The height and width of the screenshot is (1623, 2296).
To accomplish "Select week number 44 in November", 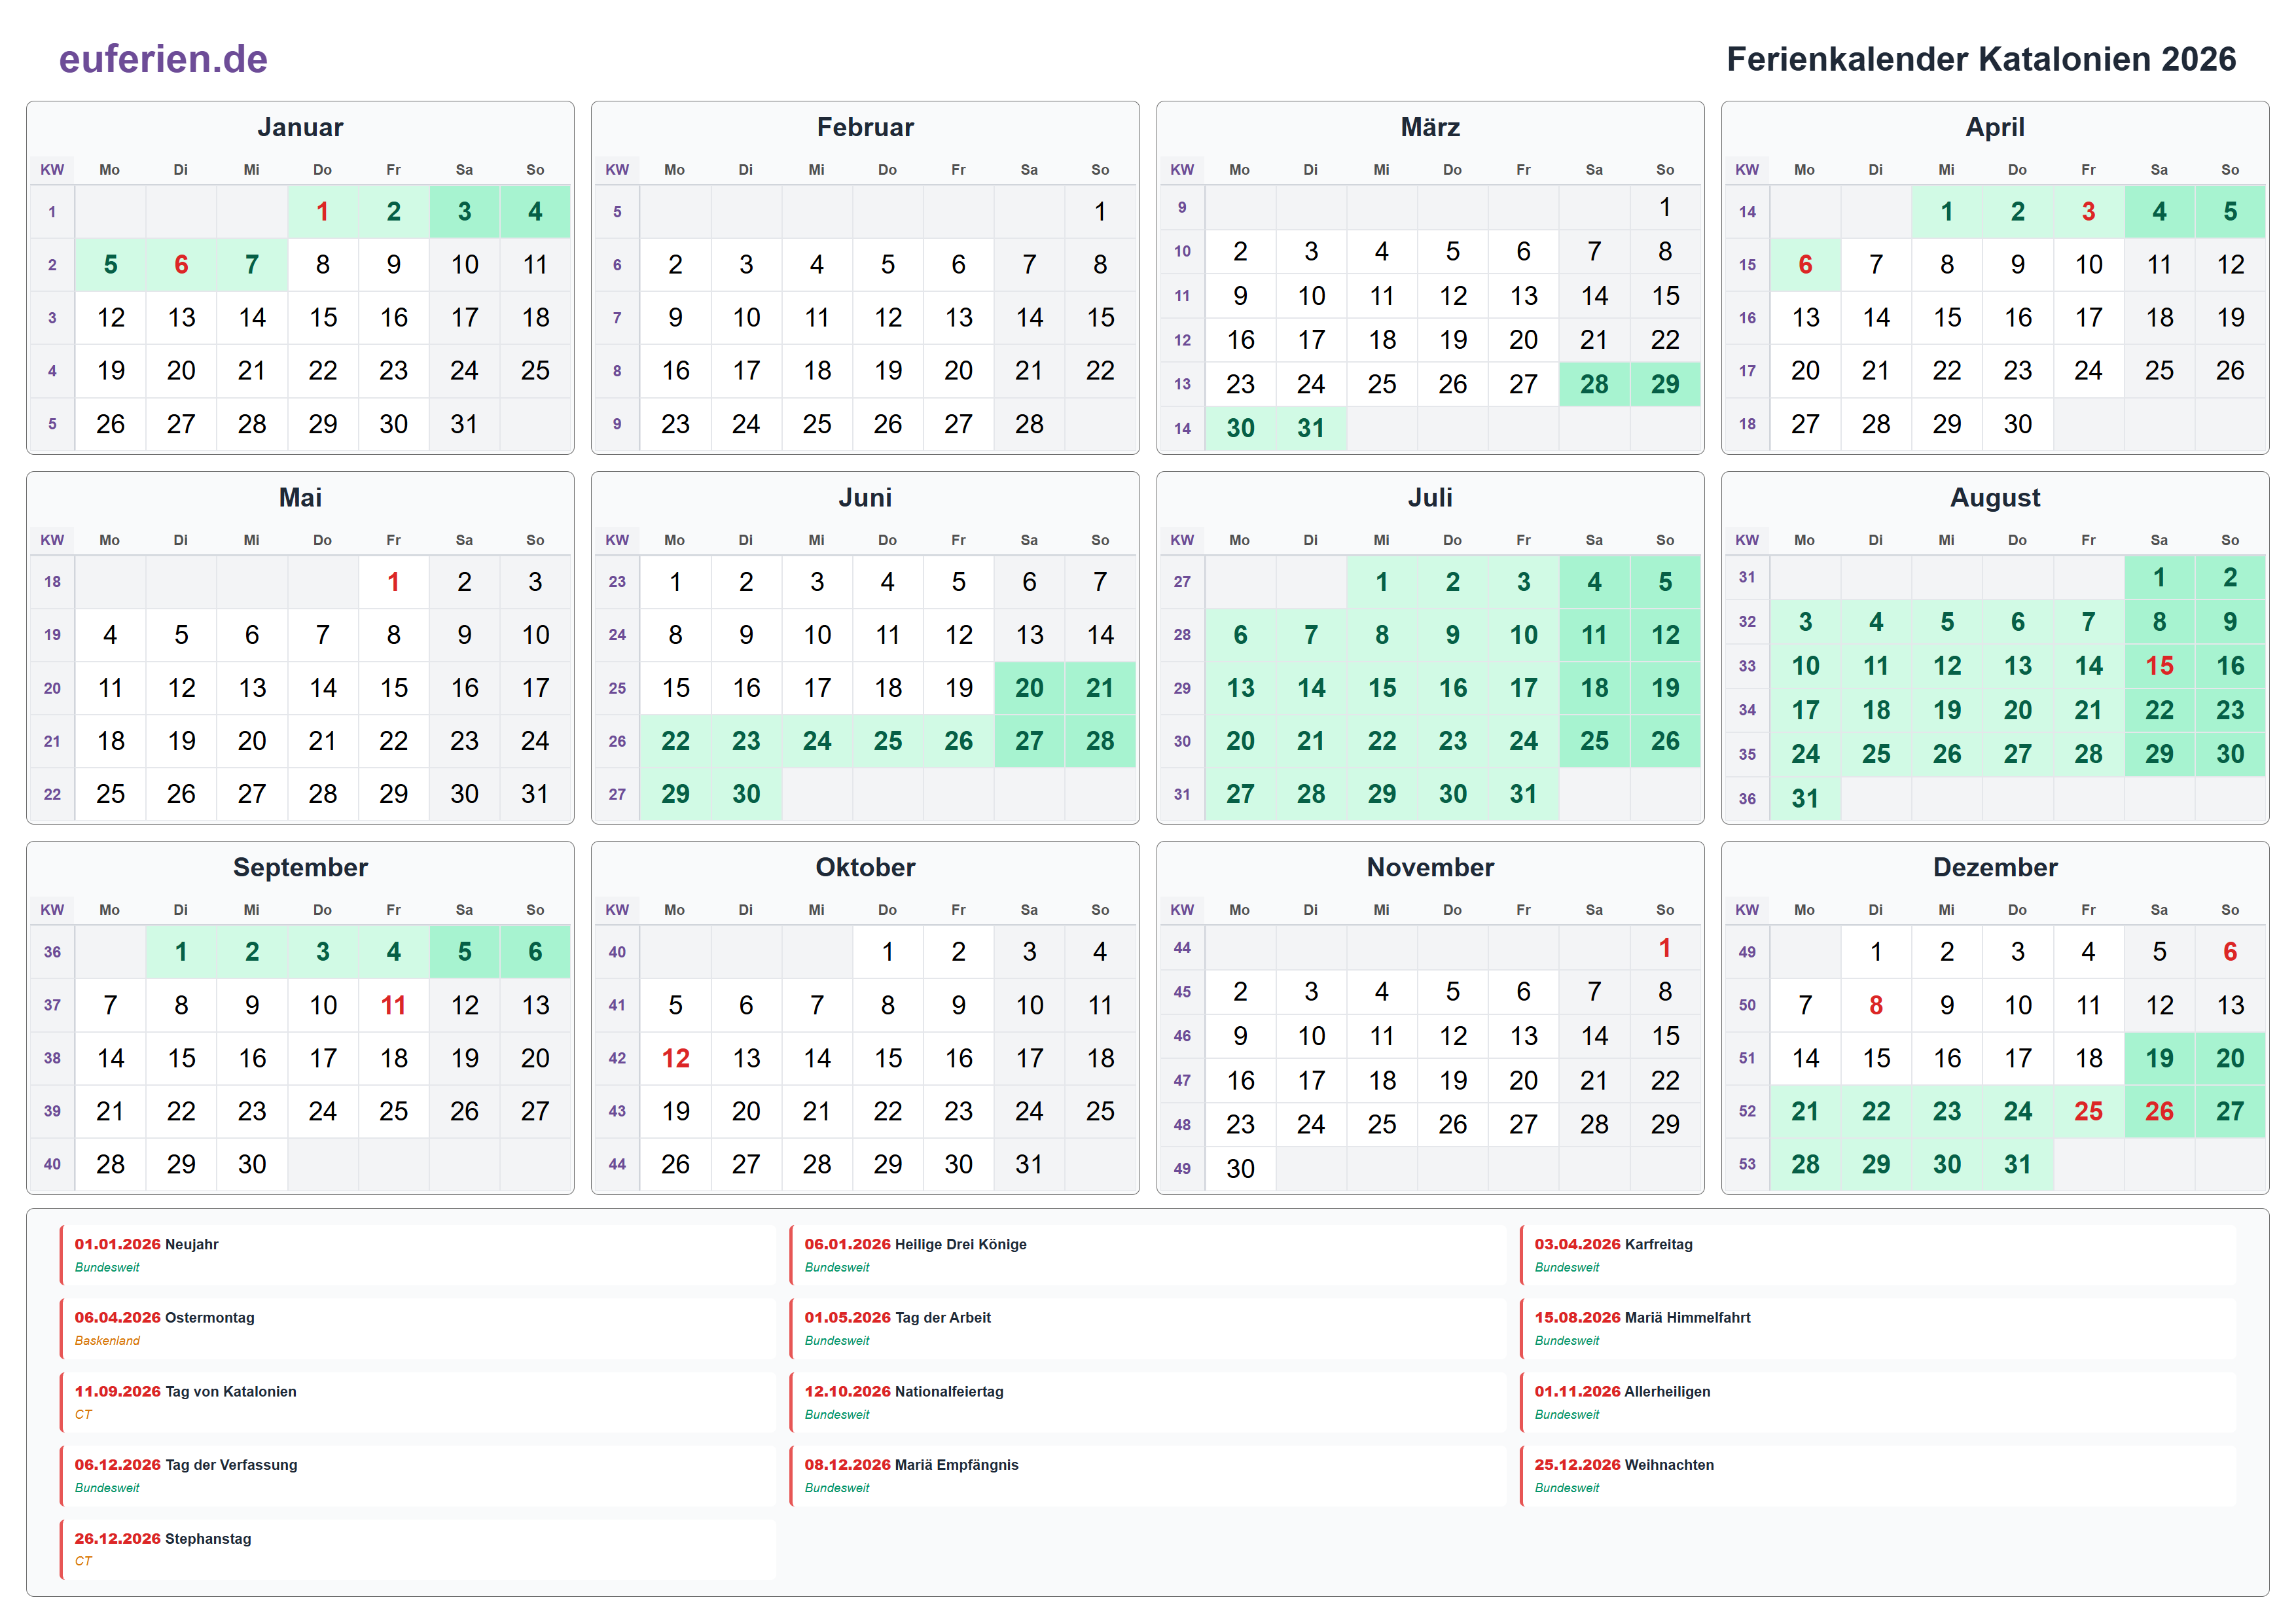I will [x=1182, y=948].
